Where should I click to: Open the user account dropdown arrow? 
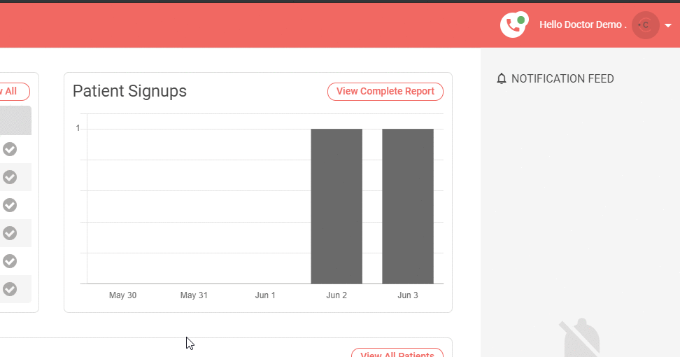coord(668,25)
